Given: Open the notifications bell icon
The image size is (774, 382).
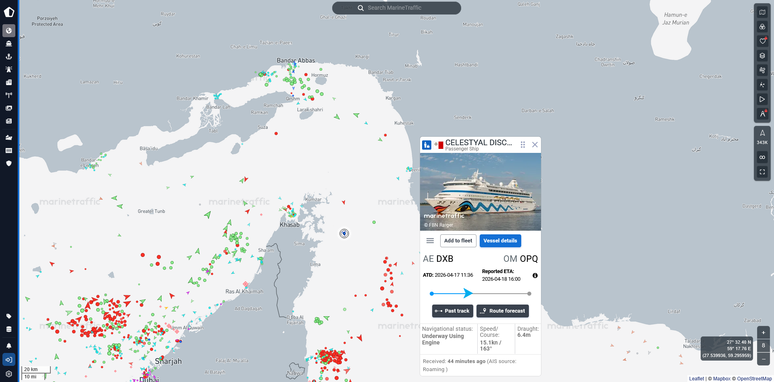Looking at the screenshot, I should click(9, 346).
